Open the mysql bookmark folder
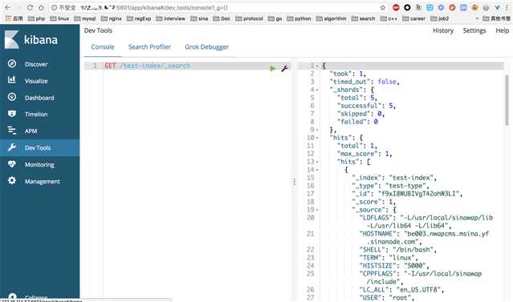The image size is (513, 302). (x=85, y=18)
